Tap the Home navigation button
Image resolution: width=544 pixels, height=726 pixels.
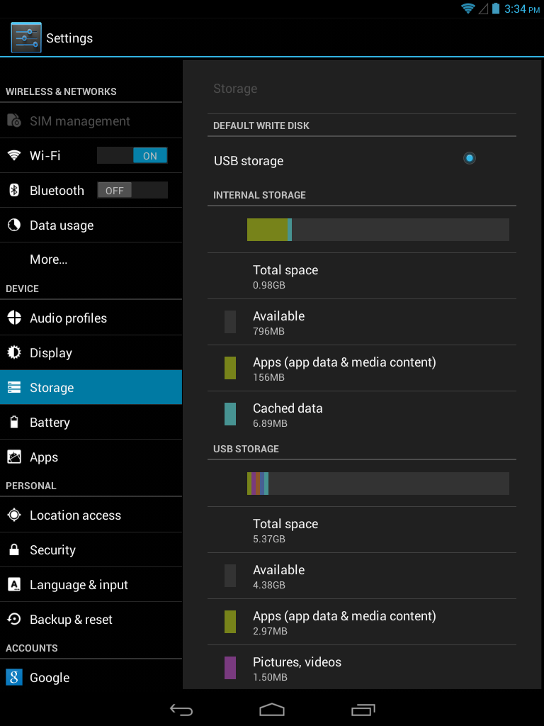pyautogui.click(x=271, y=709)
